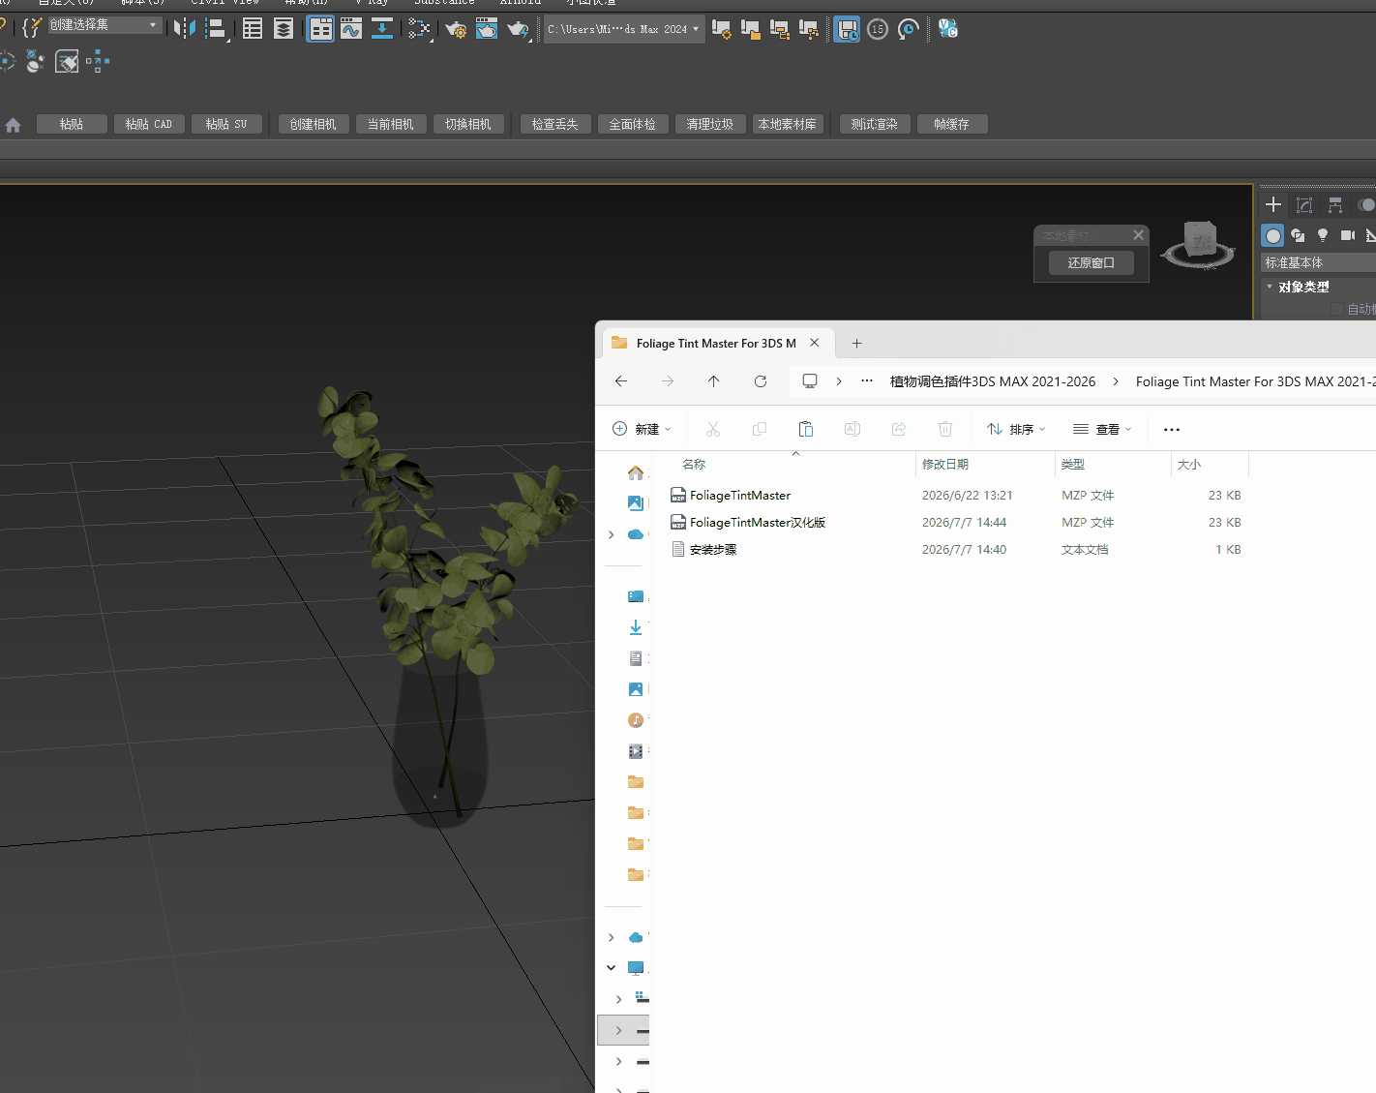
Task: Select Geometry category (sphere icon)
Action: [1273, 235]
